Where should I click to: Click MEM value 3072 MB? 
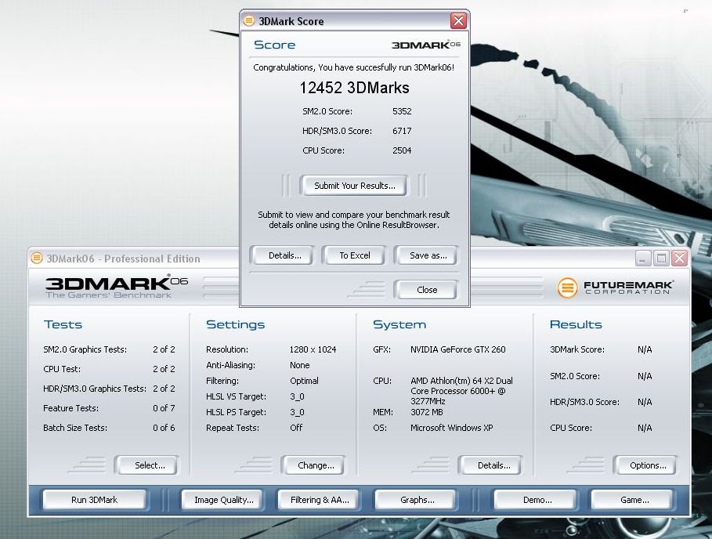[x=426, y=412]
